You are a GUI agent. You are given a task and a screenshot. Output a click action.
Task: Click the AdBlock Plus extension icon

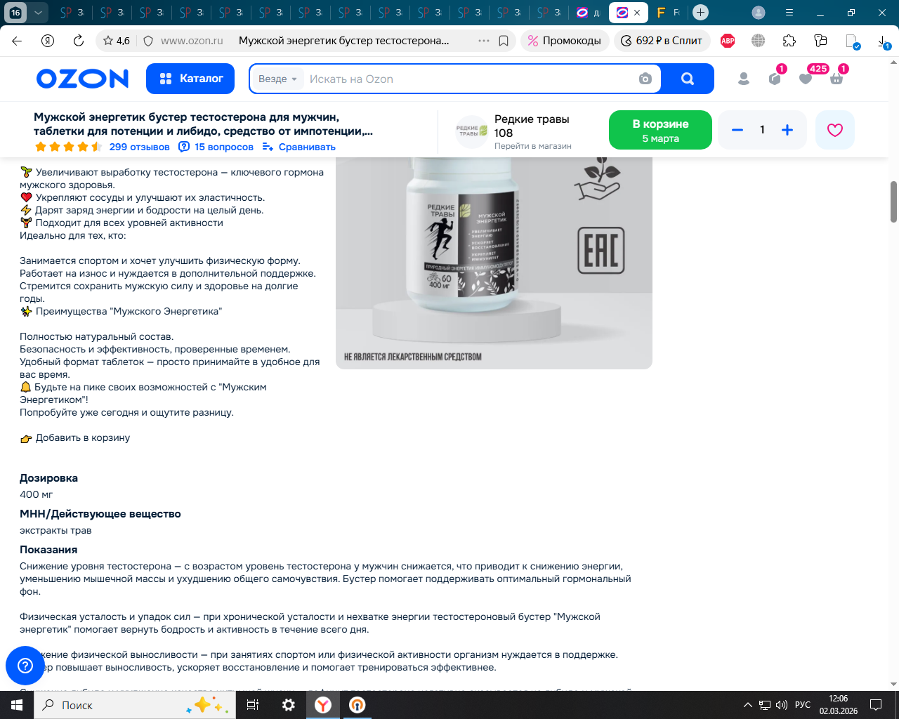coord(728,41)
